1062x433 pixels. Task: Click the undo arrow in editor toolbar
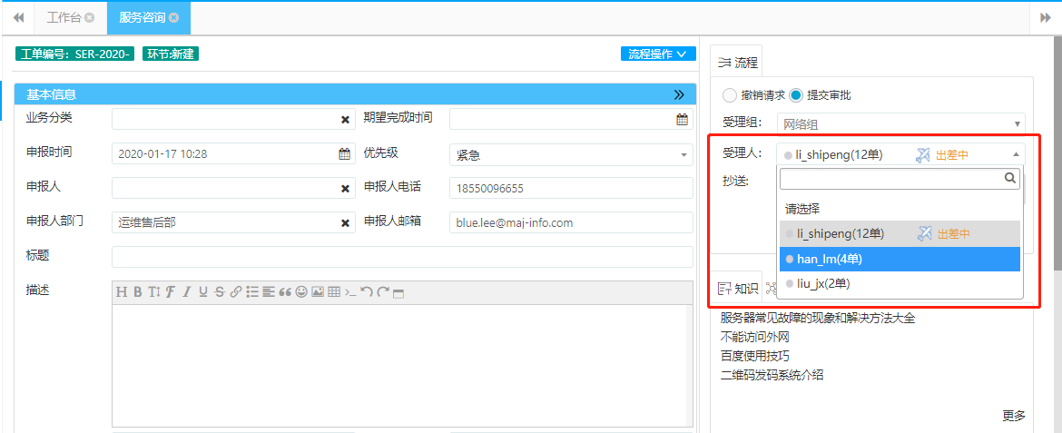(x=367, y=292)
